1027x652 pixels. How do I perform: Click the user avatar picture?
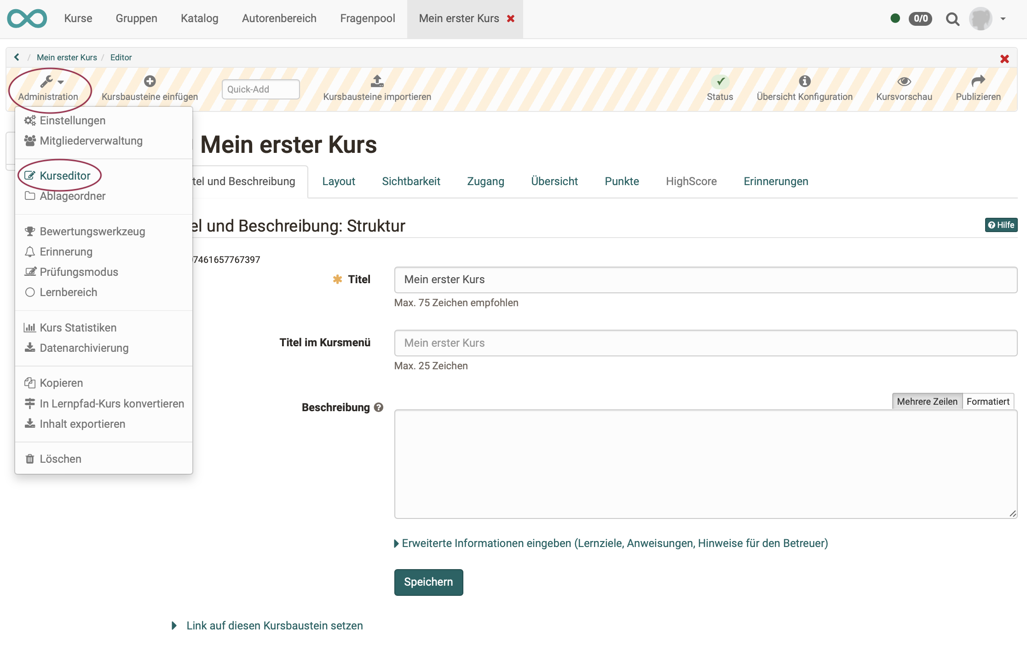coord(981,18)
